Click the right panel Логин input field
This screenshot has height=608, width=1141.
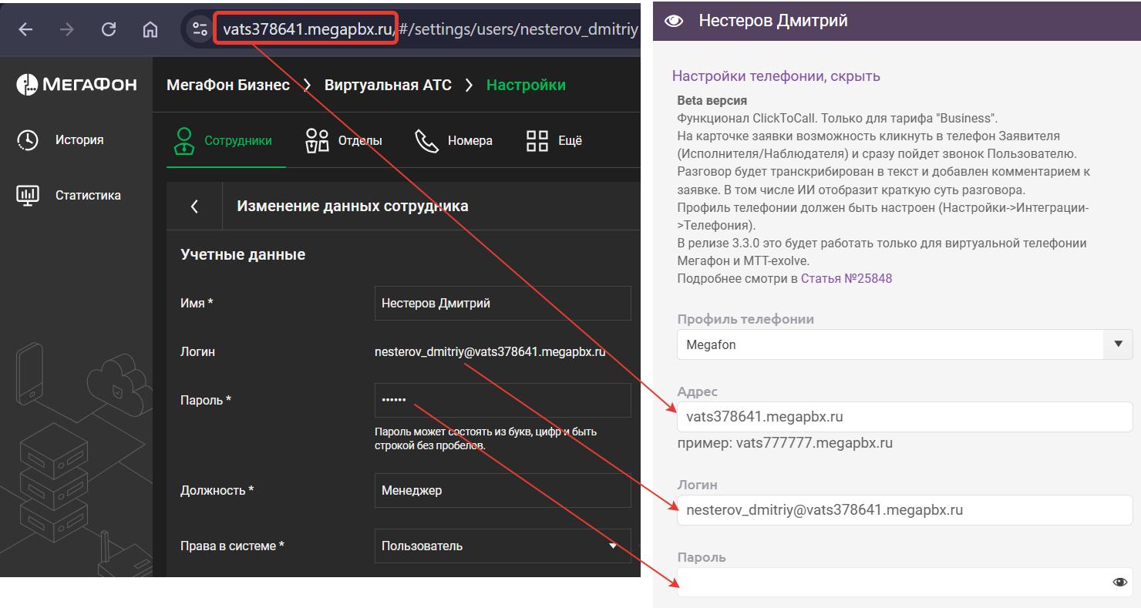point(905,510)
